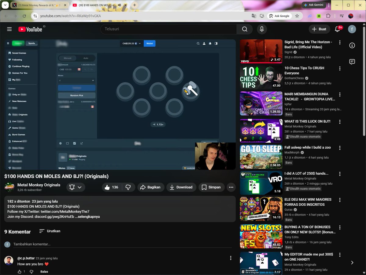Dislike the @c.p.buttar comment
Viewport: 366px width, 275px height.
point(31,272)
